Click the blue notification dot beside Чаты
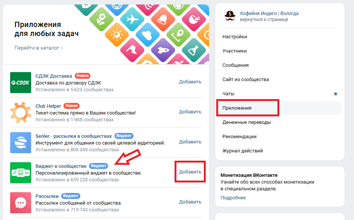 click(x=336, y=94)
